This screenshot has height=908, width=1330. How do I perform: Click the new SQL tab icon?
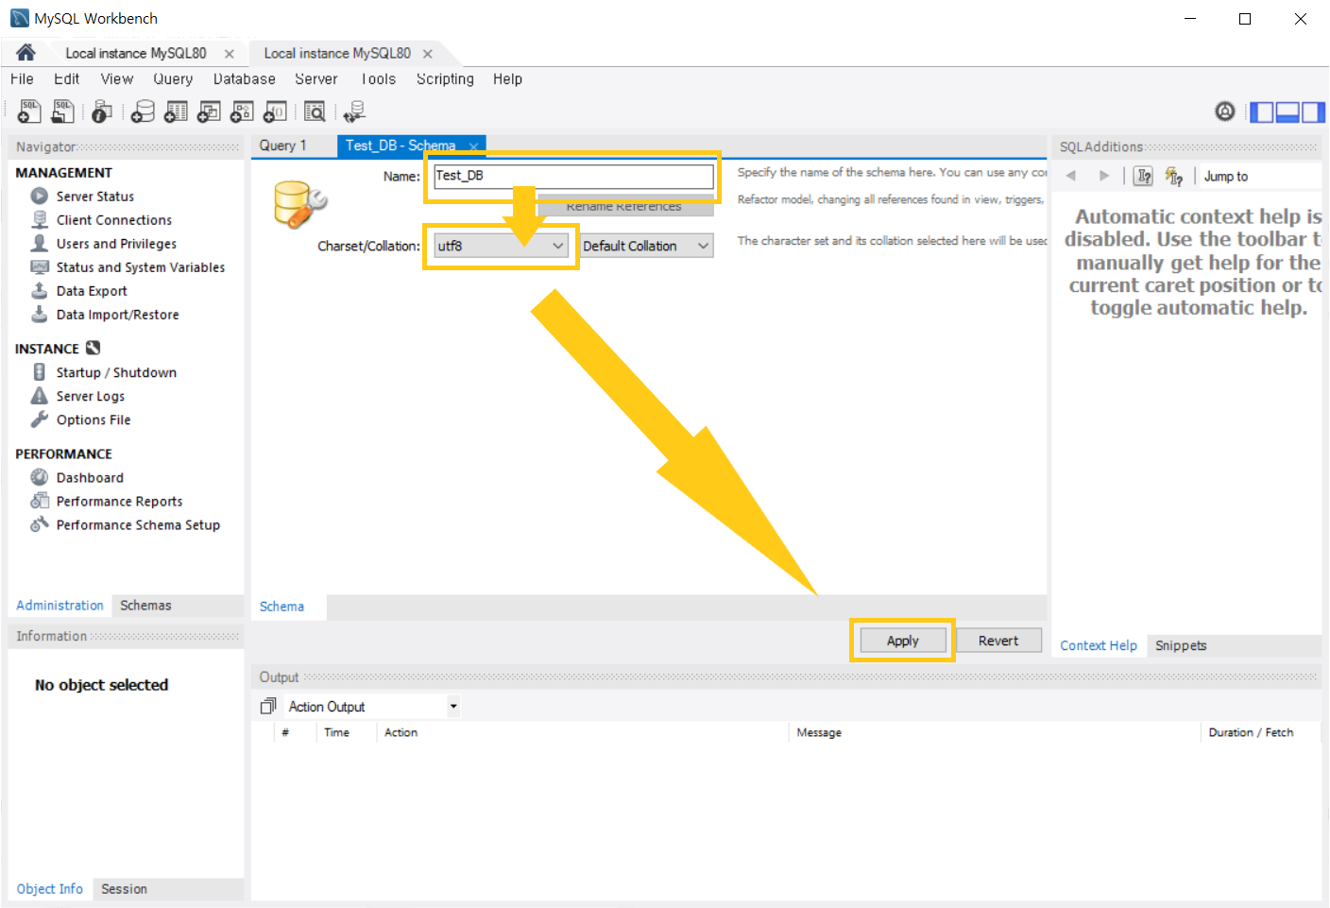tap(29, 111)
